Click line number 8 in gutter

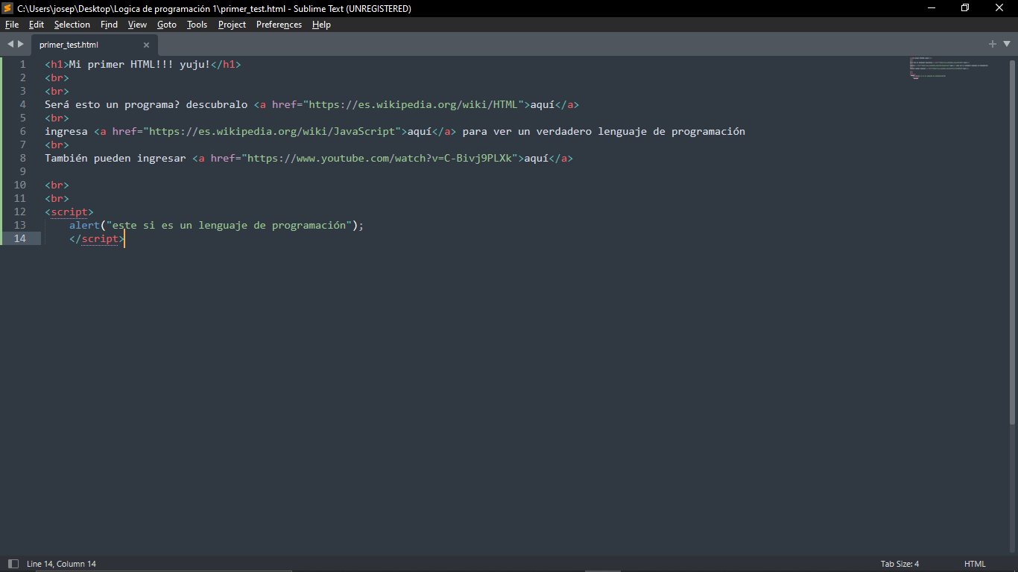23,158
